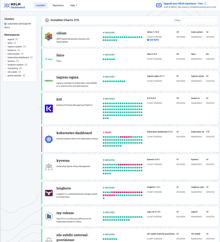The image size is (220, 242).
Task: Open the longhorn chart title
Action: (63, 188)
